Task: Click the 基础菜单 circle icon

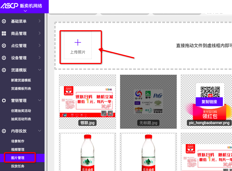Action: 4,21
